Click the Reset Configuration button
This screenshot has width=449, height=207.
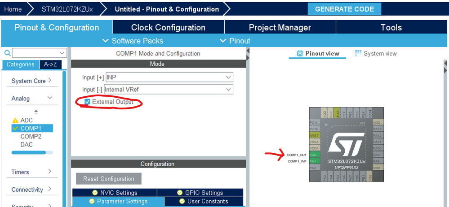click(108, 179)
